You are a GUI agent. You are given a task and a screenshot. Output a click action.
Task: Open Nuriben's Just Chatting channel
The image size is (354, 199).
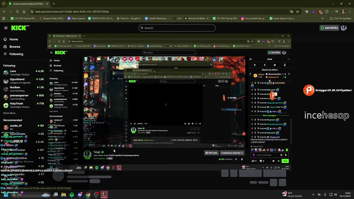(24, 89)
